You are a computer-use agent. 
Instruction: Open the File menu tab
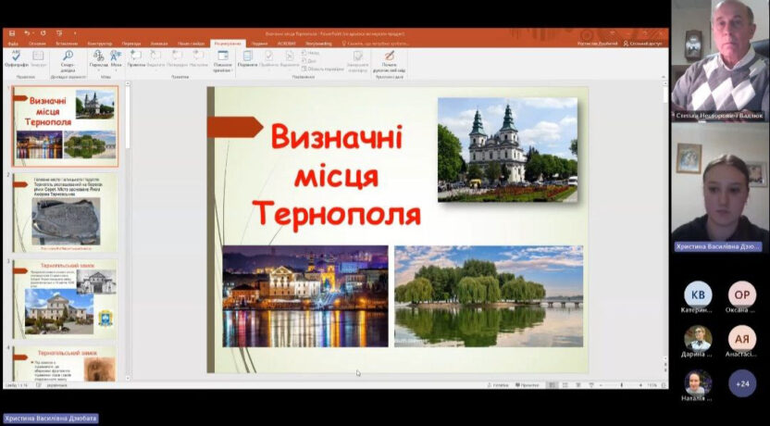coord(13,43)
